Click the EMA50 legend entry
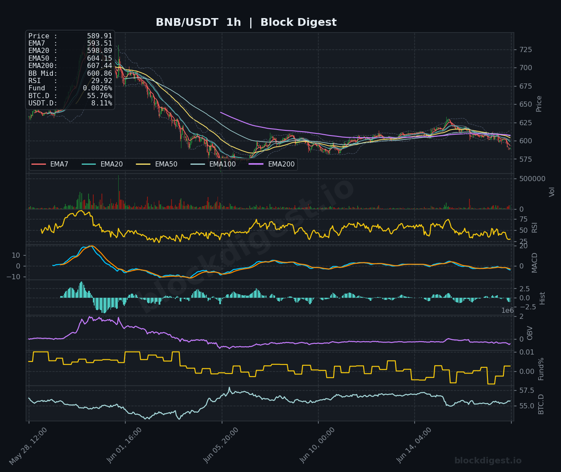This screenshot has width=561, height=472. coord(156,164)
